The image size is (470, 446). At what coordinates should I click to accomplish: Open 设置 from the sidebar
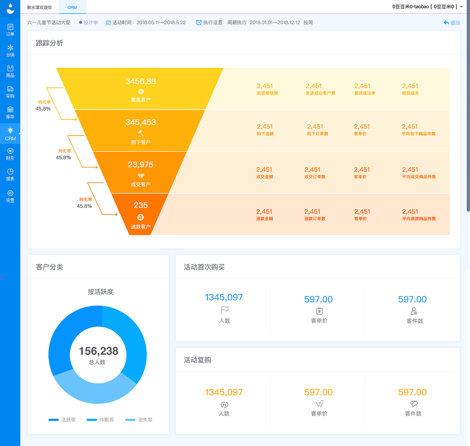pos(10,196)
